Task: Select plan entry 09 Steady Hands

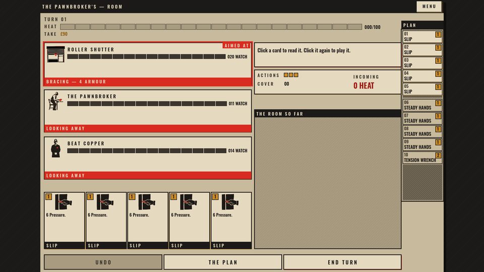Action: pyautogui.click(x=422, y=145)
